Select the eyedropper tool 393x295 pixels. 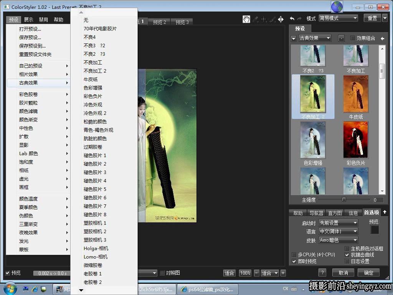pos(255,19)
